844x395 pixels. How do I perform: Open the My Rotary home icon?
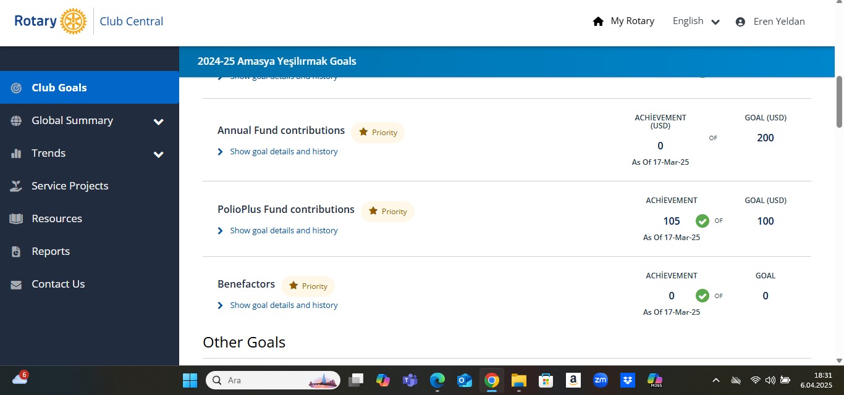[x=598, y=22]
